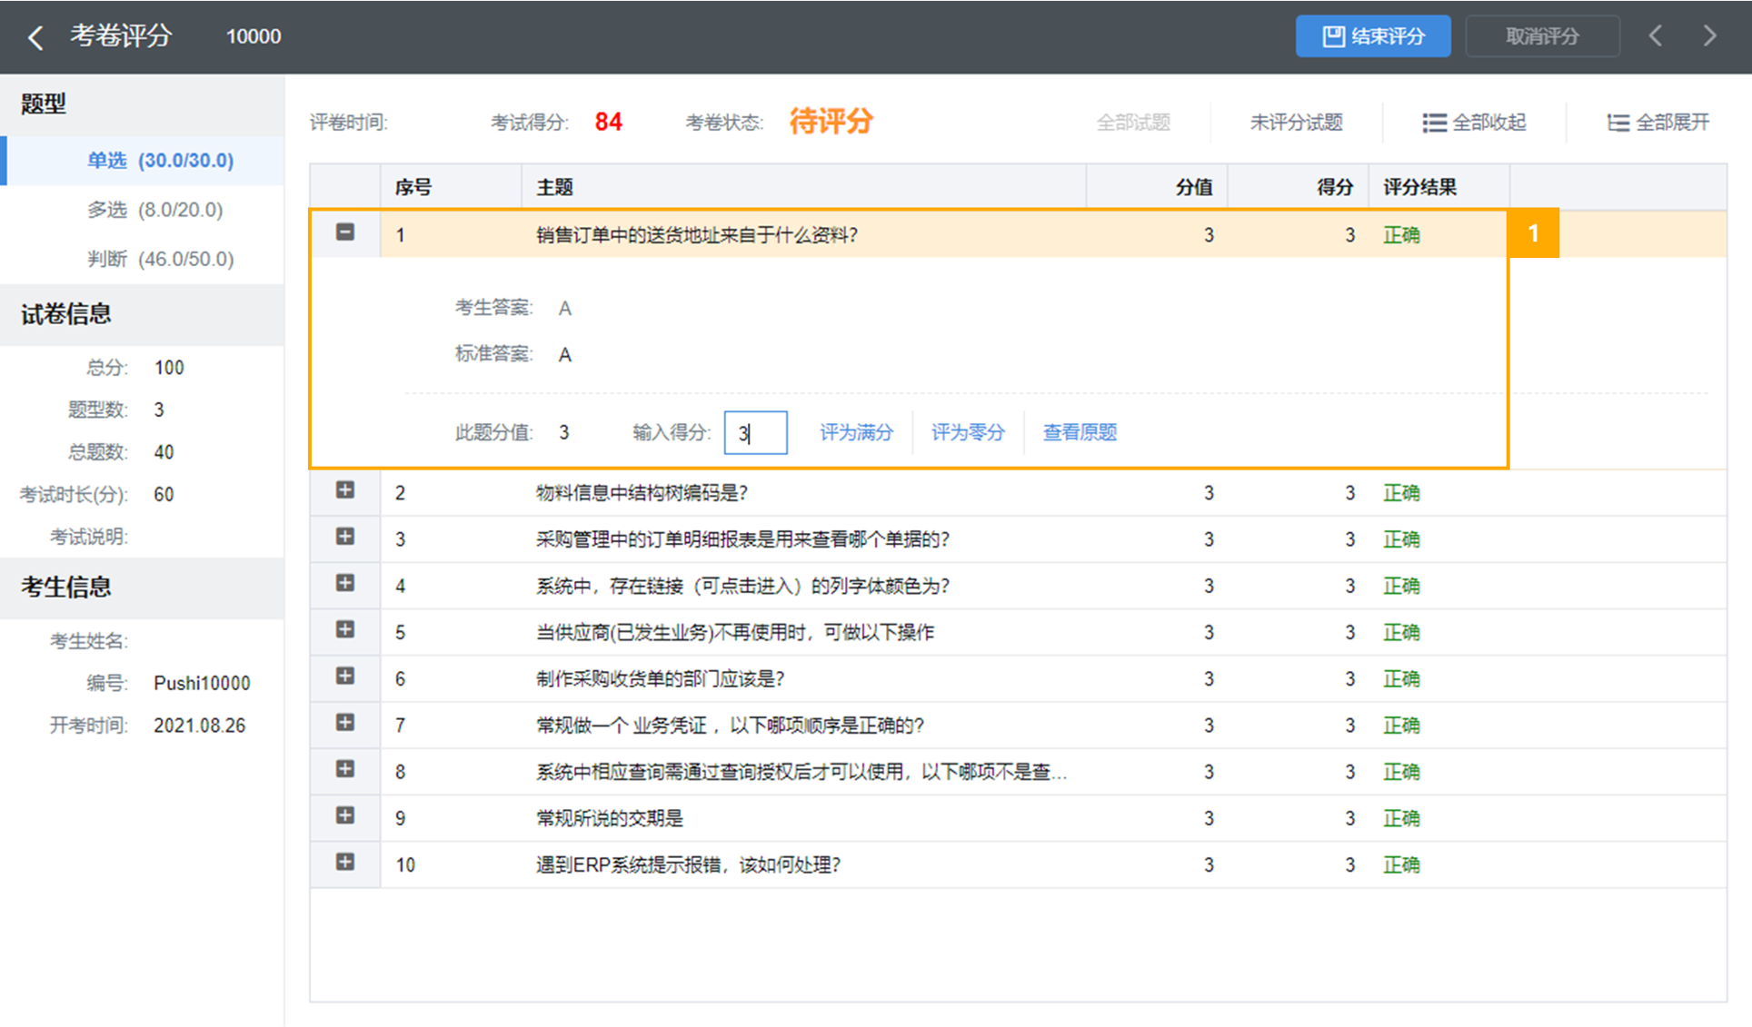Collapse question 1 row
Screen dimensions: 1752x1027
coord(345,232)
